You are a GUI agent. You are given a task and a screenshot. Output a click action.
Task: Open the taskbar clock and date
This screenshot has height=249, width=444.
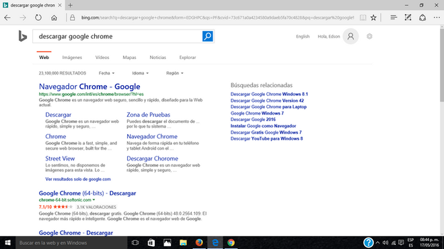click(x=429, y=243)
